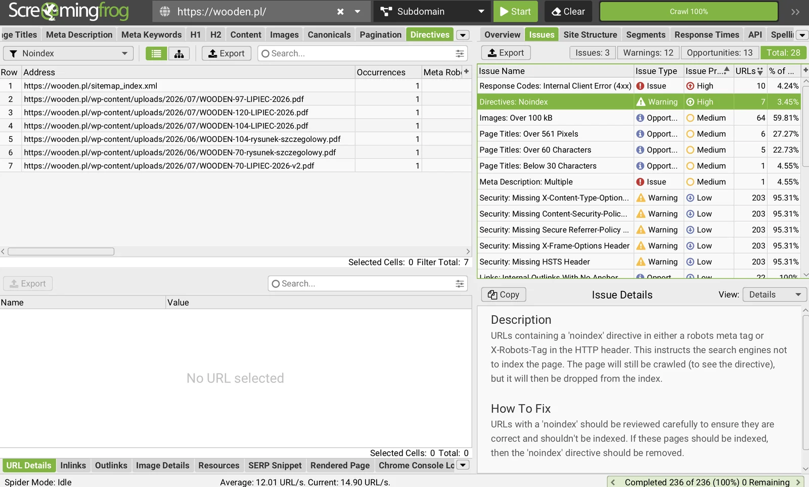The width and height of the screenshot is (809, 487).
Task: Start the crawl
Action: coord(515,12)
